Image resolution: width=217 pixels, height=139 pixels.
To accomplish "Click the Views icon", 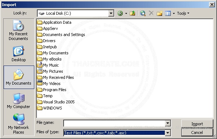I will pos(168,13).
